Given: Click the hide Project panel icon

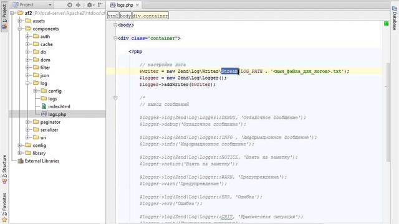Looking at the screenshot, I should point(100,5).
